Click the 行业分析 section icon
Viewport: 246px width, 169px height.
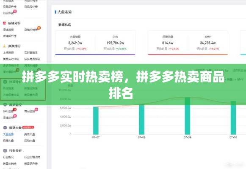5,150
